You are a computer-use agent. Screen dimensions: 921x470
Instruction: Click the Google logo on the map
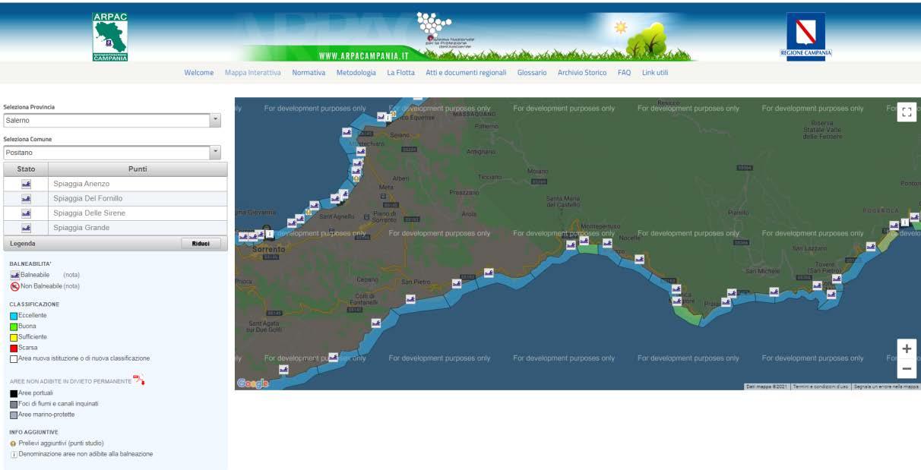click(253, 383)
